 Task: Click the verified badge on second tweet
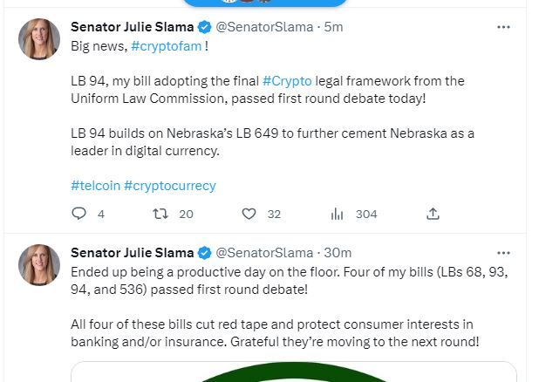coord(204,253)
